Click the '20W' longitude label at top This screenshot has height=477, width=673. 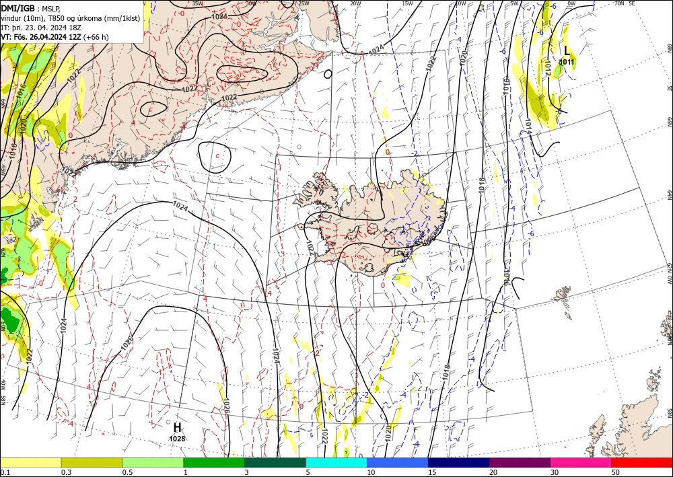(x=355, y=3)
